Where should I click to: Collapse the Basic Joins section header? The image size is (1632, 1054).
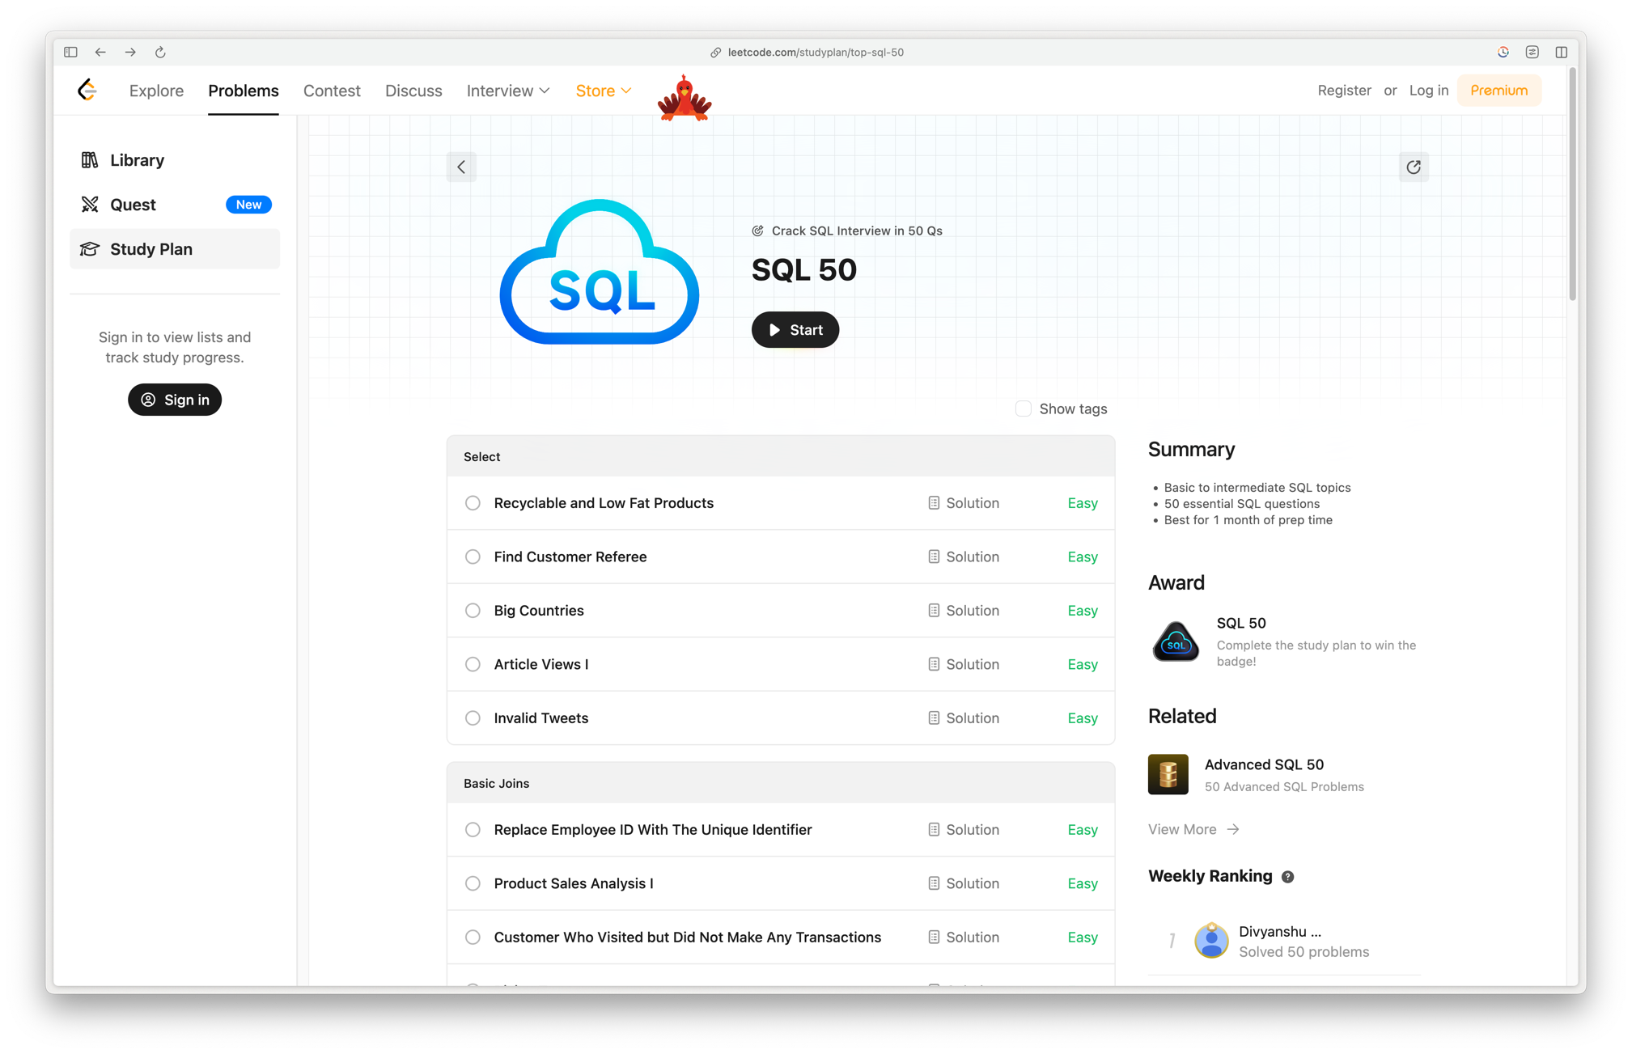click(780, 783)
